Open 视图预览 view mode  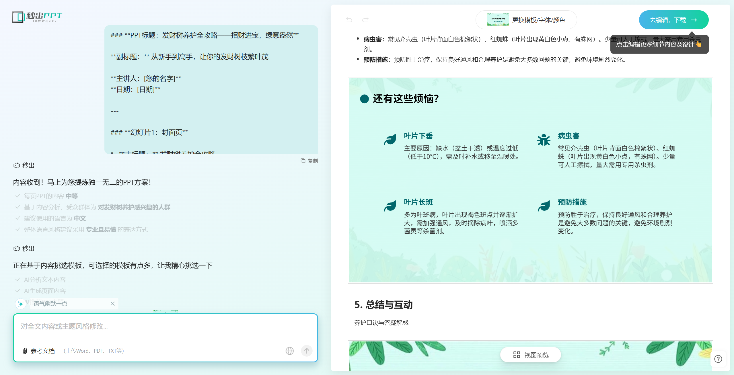[x=530, y=355]
